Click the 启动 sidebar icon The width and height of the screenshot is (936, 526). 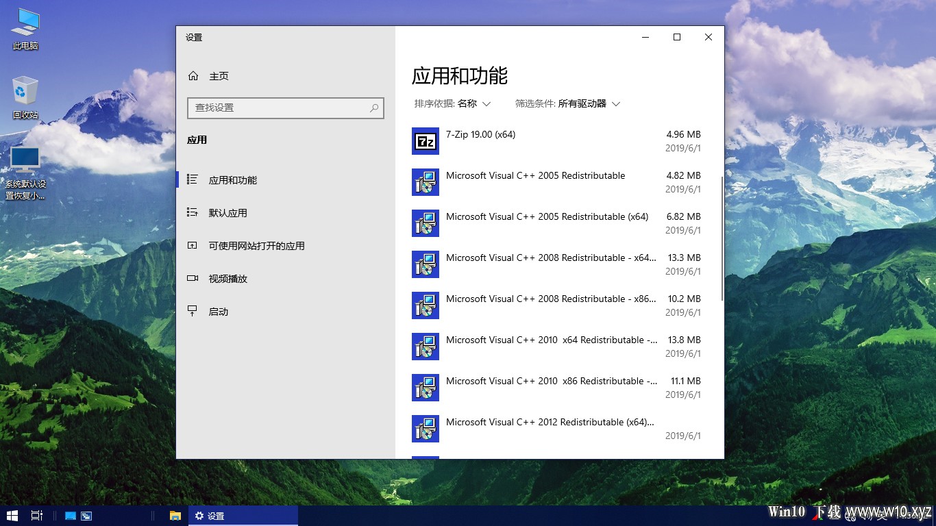pos(193,311)
